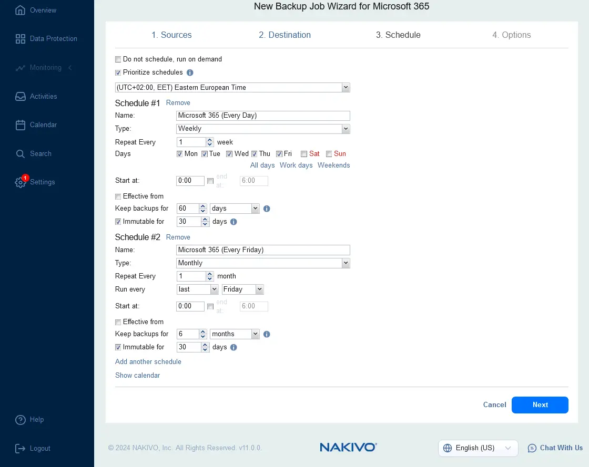Click Schedule #1 Name input field

coord(263,116)
